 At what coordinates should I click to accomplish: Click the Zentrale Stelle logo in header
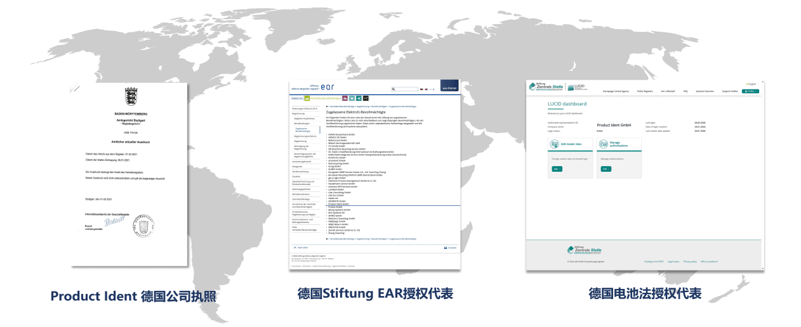coord(546,87)
